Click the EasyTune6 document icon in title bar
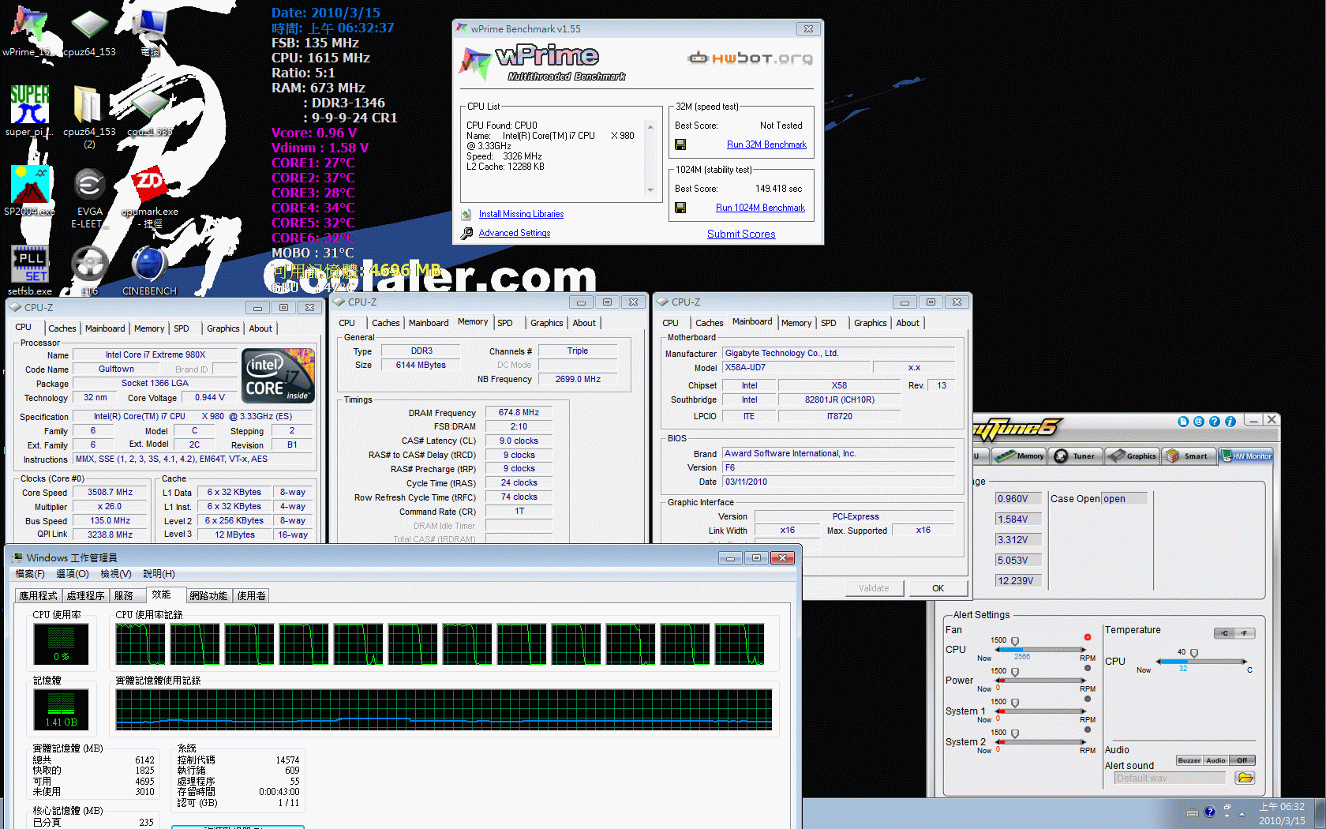 coord(1183,422)
